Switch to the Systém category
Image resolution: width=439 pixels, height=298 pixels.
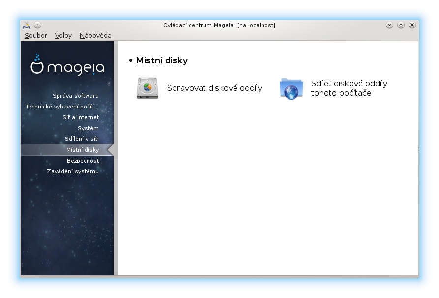[x=88, y=128]
